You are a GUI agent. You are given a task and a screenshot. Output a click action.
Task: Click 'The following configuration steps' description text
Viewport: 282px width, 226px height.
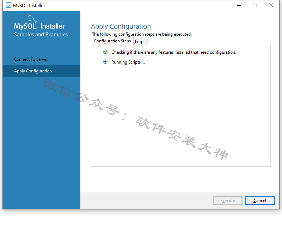point(142,34)
